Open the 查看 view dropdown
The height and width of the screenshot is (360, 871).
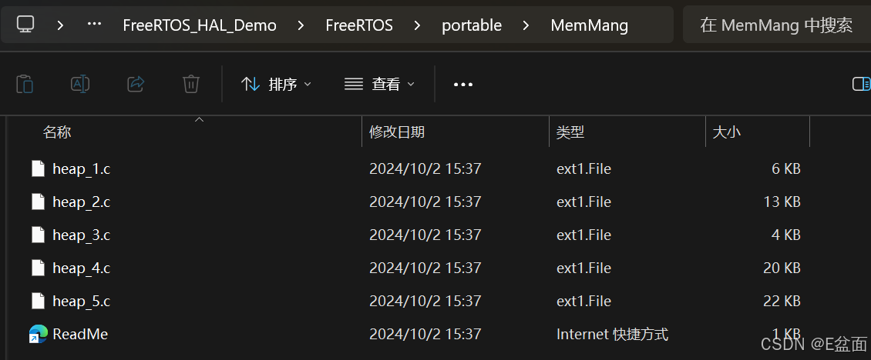380,85
